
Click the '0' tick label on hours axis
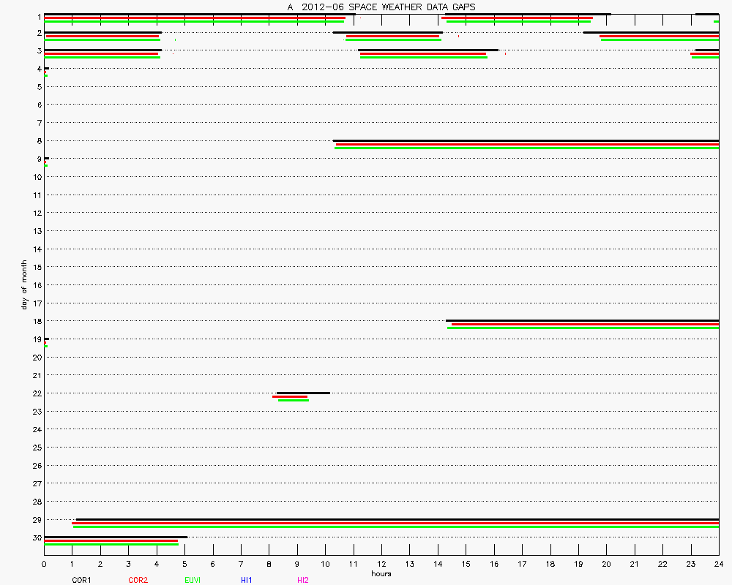pos(45,564)
